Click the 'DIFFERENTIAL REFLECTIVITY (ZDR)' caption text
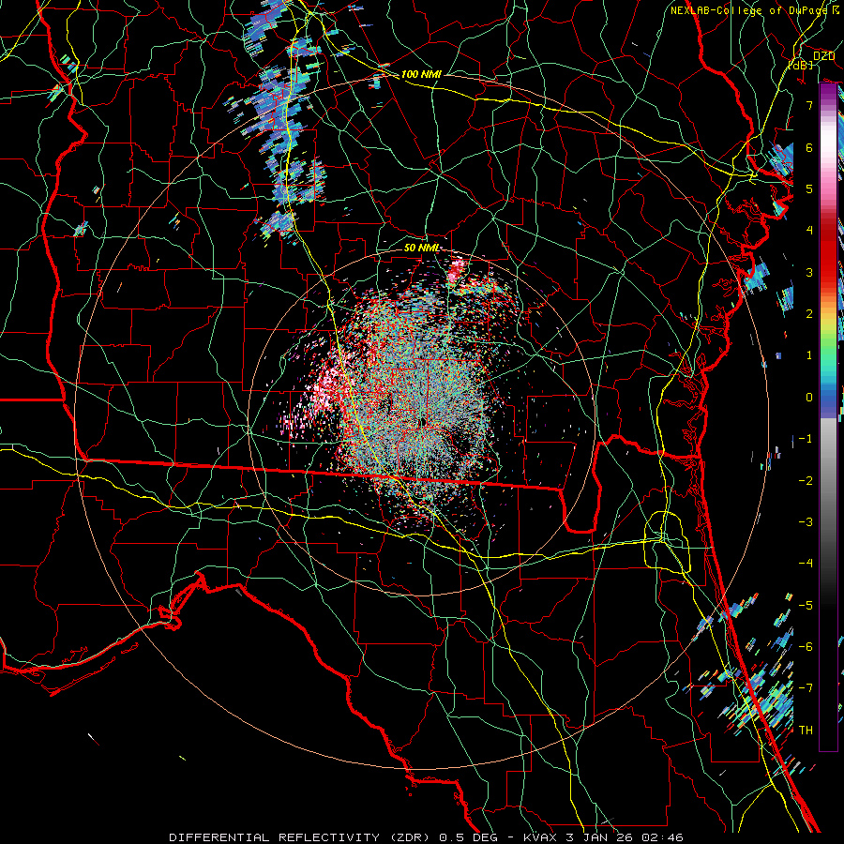 (299, 837)
